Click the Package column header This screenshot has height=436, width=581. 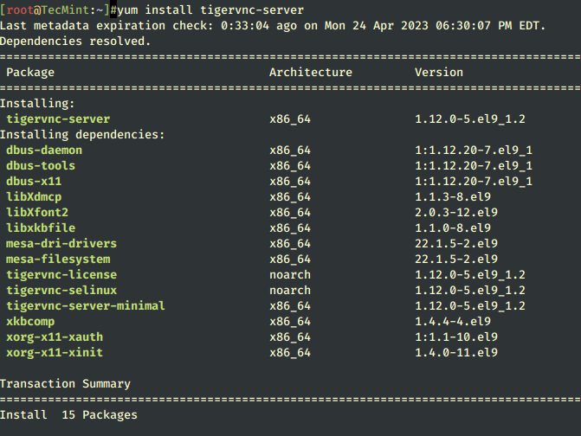coord(30,73)
